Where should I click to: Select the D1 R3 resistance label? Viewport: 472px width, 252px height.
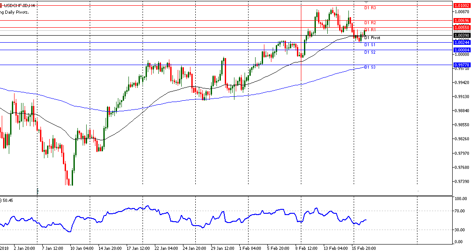(370, 8)
